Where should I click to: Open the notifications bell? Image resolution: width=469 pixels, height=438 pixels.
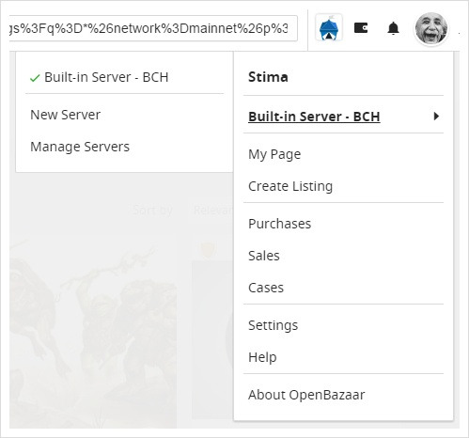click(x=393, y=28)
